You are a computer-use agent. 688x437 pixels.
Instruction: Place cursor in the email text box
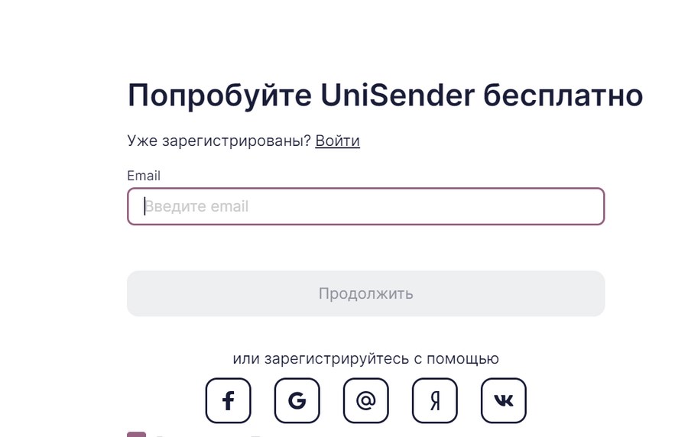point(365,206)
